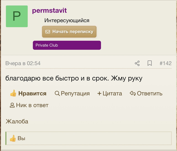
Task: Report the post via Жалоба
Action: [x=17, y=122]
